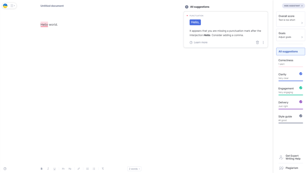Click the PUNCTUATION label on suggestion card
The image size is (308, 173).
(x=196, y=16)
